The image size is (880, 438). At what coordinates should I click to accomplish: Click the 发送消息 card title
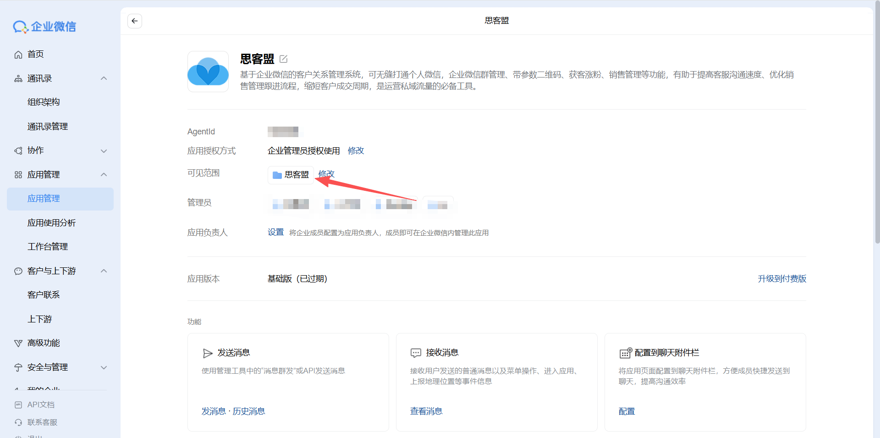click(234, 353)
